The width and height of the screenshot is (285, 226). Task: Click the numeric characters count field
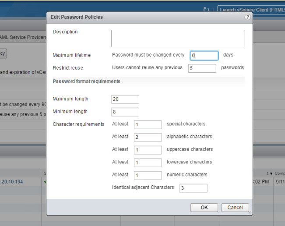click(148, 176)
